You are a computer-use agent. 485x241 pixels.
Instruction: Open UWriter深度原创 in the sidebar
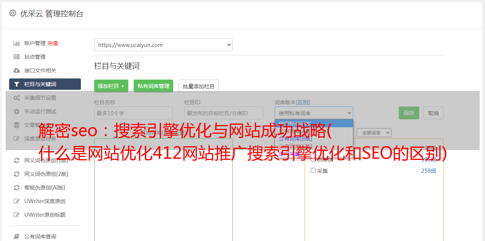pyautogui.click(x=45, y=201)
